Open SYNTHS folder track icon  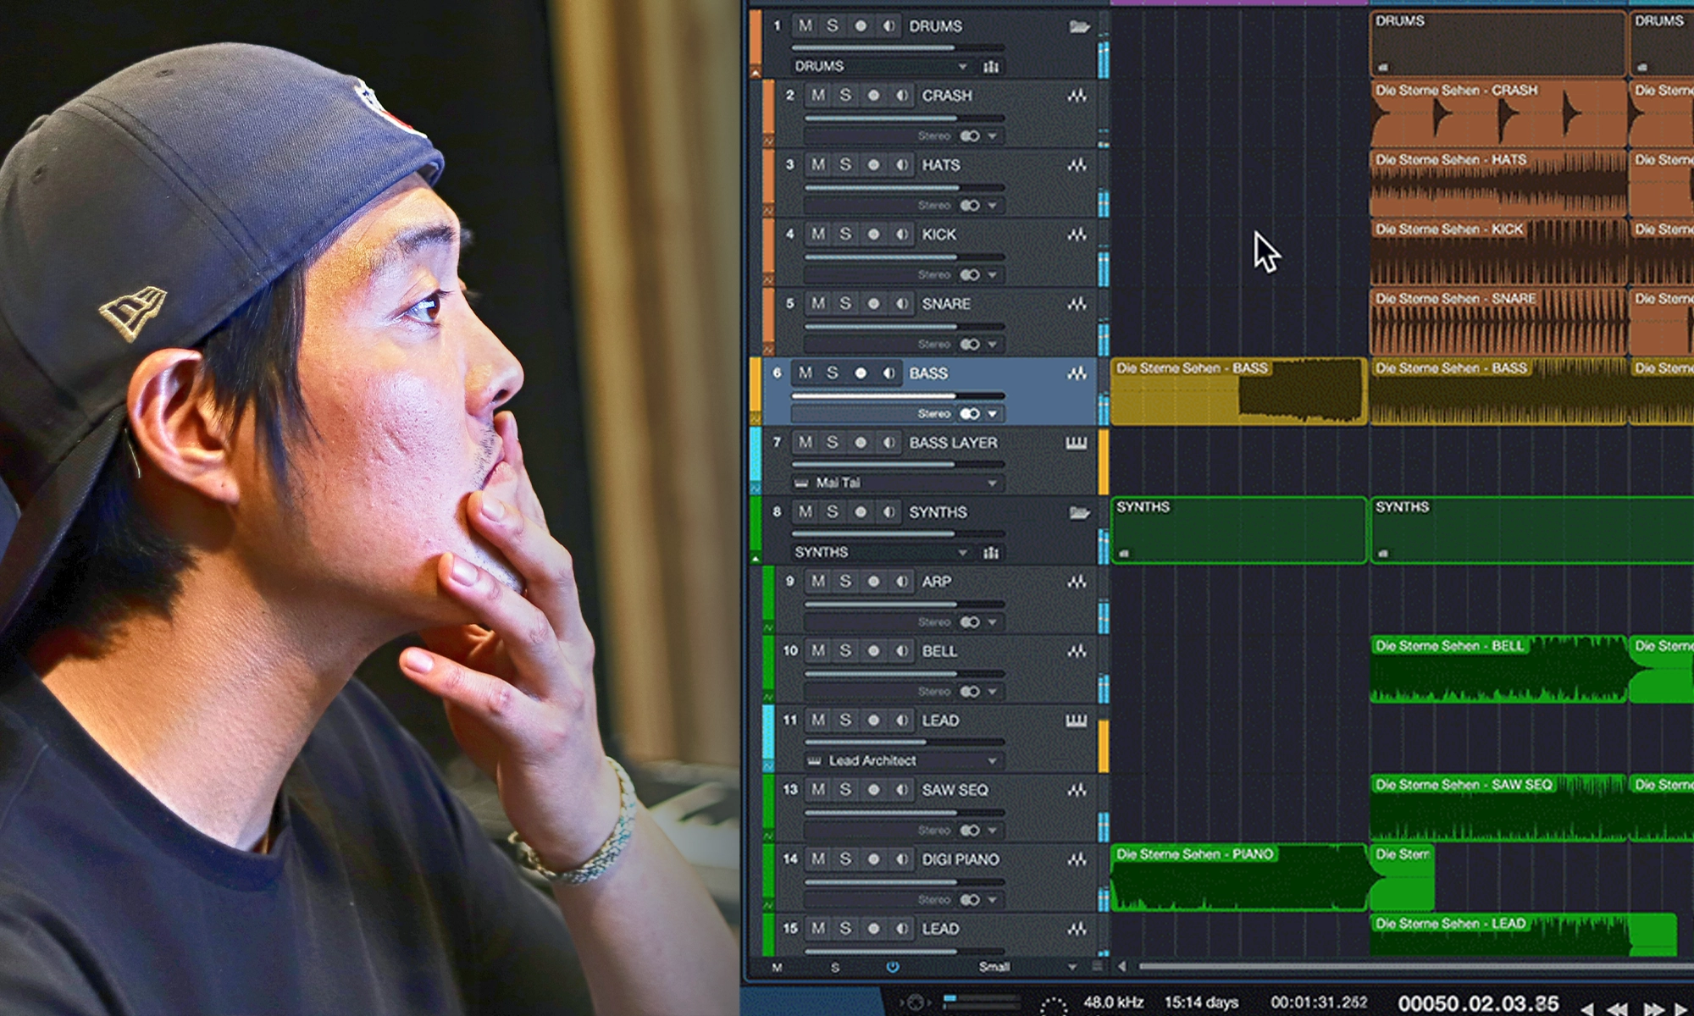pos(1078,512)
